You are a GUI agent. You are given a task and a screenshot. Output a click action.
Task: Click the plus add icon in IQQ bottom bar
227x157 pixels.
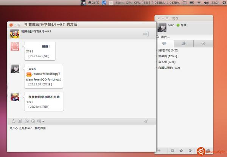(159, 151)
